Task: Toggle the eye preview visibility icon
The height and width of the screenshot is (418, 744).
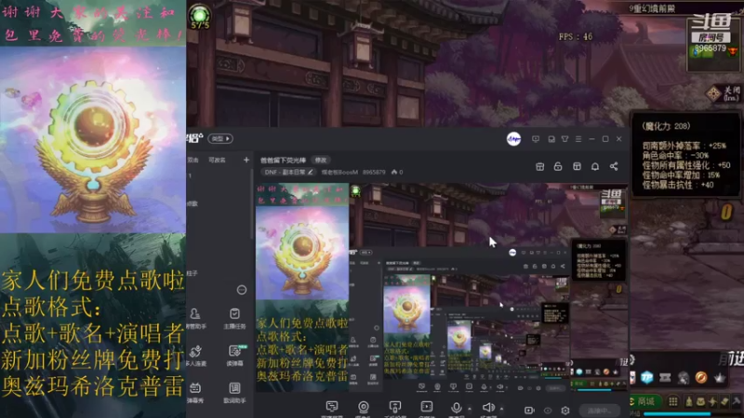Action: click(548, 411)
